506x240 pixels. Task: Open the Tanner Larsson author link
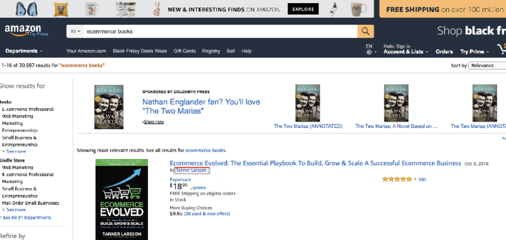pos(192,170)
